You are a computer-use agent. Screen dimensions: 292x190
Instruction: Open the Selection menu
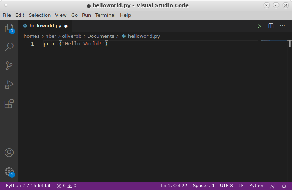tap(40, 15)
